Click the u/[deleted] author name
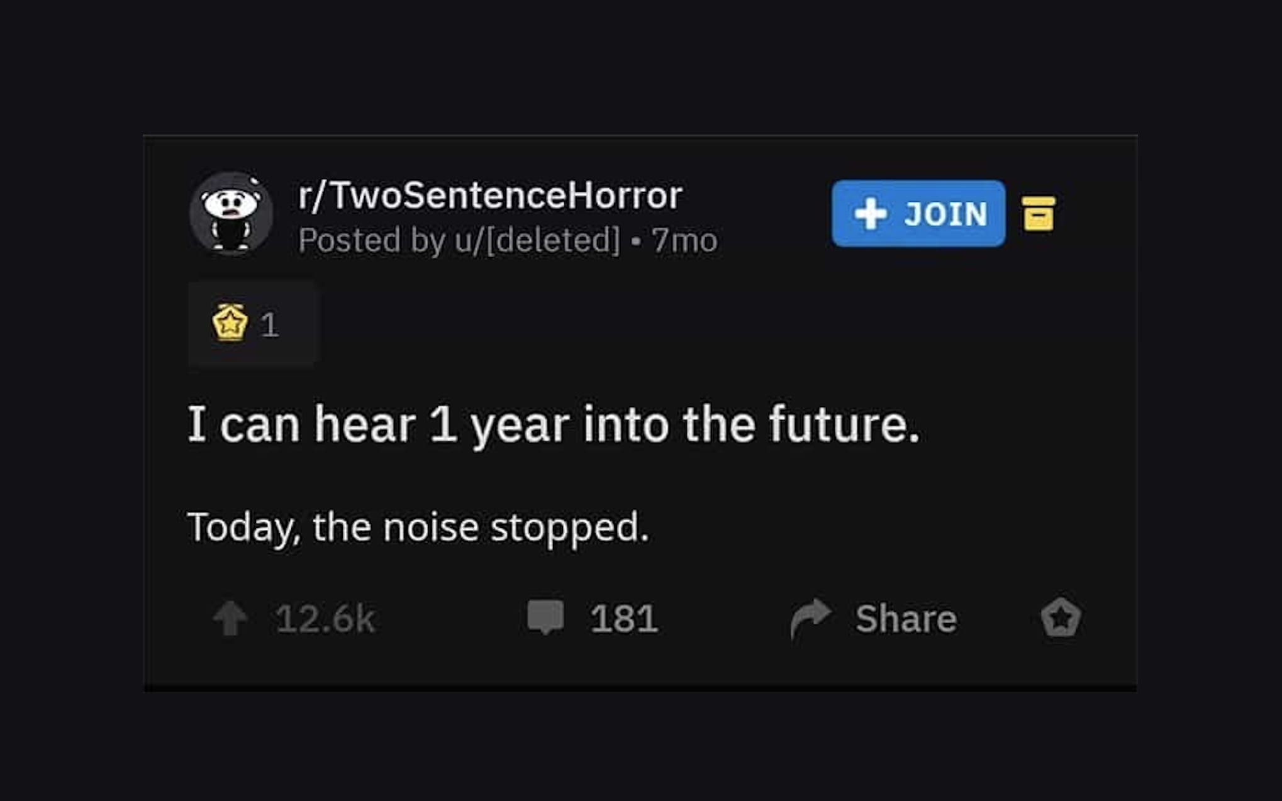 (538, 240)
